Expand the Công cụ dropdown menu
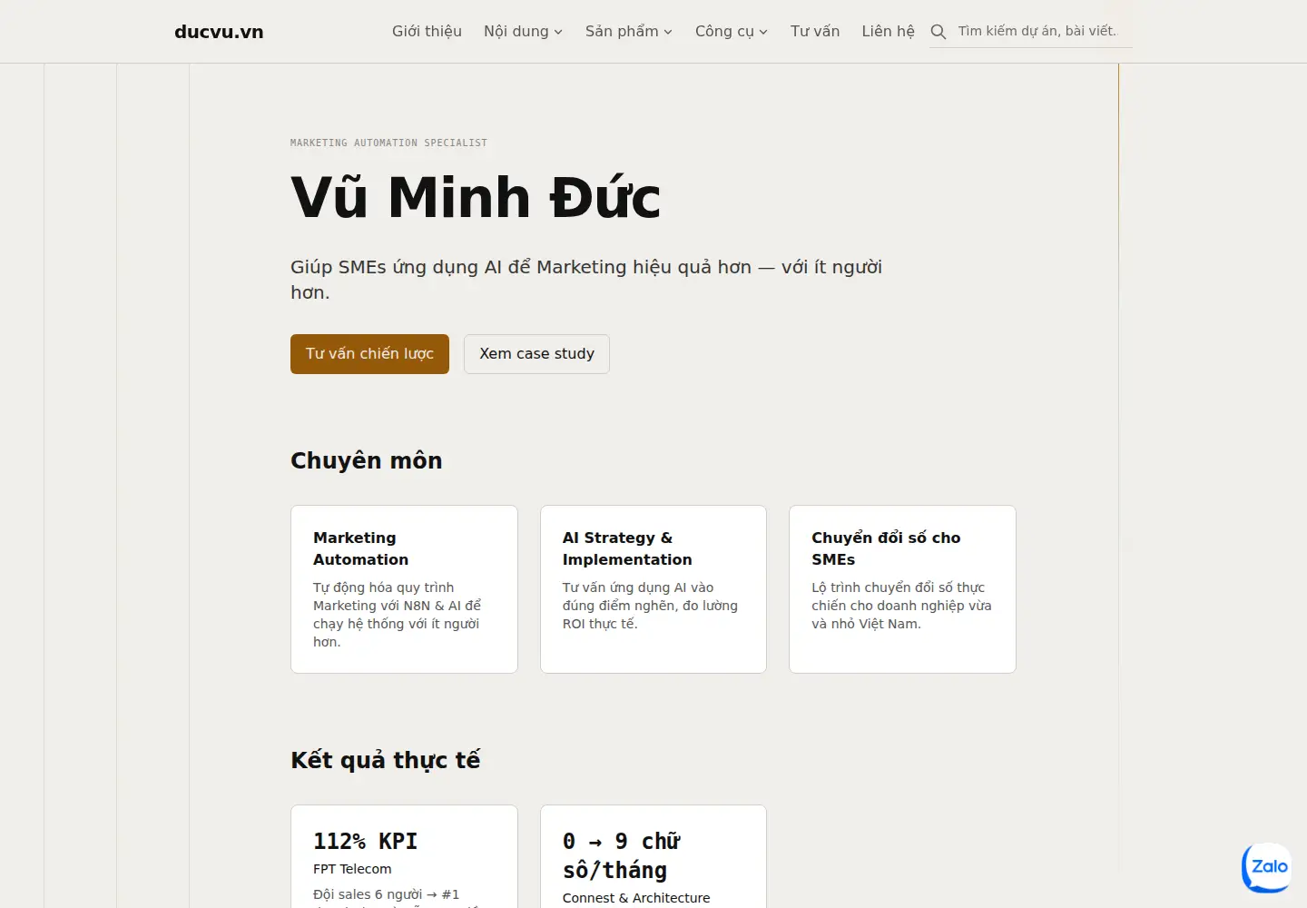The width and height of the screenshot is (1307, 908). 732,31
